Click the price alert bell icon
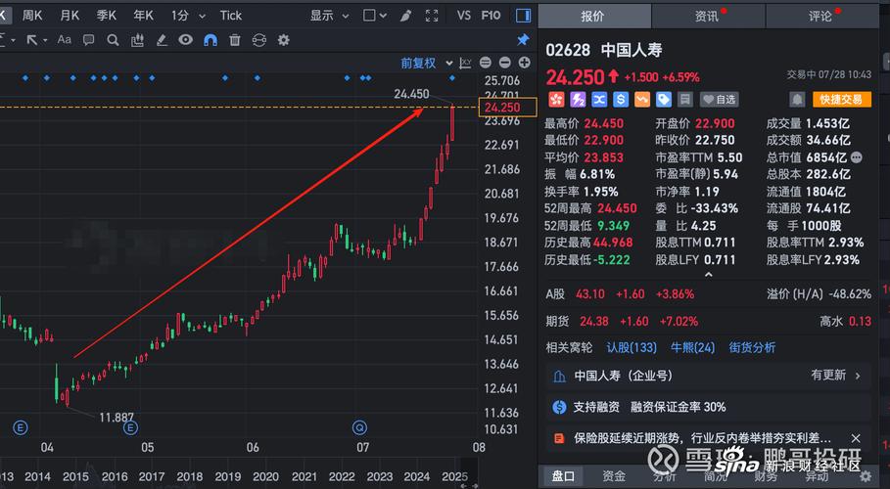 pyautogui.click(x=797, y=99)
